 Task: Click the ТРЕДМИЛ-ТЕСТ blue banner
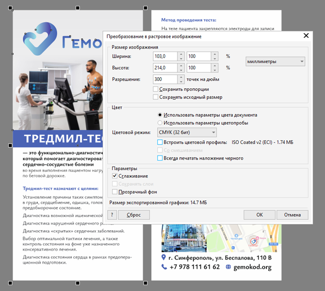click(58, 138)
